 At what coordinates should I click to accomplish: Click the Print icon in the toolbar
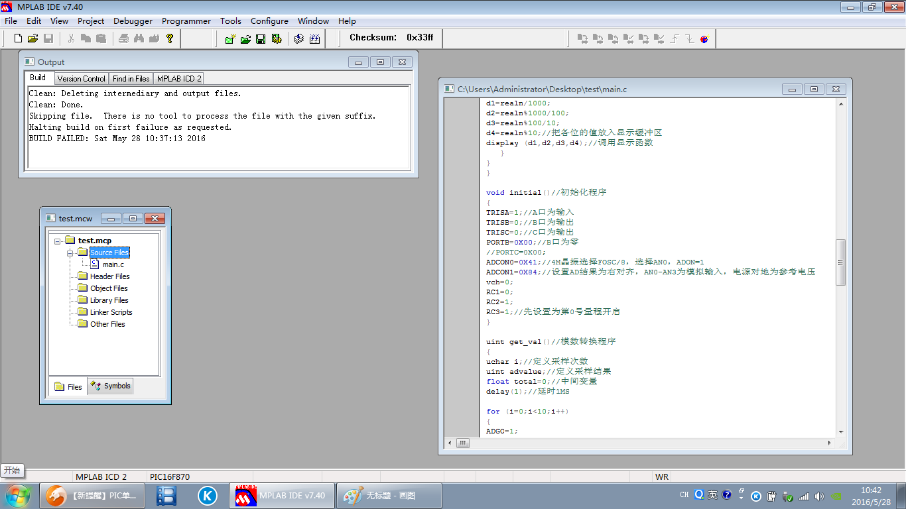click(x=123, y=38)
